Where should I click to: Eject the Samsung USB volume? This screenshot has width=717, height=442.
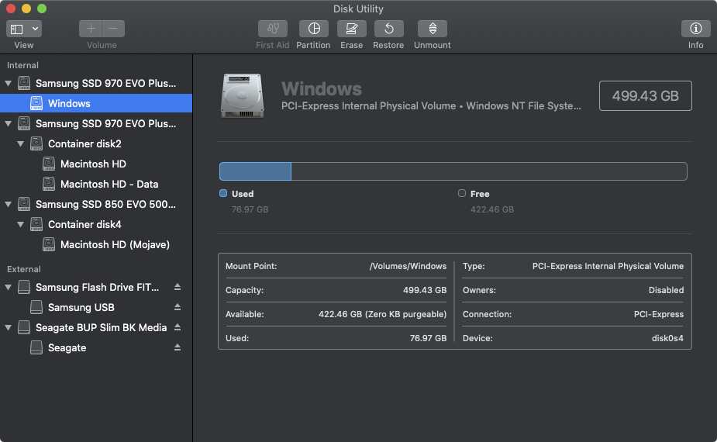178,307
